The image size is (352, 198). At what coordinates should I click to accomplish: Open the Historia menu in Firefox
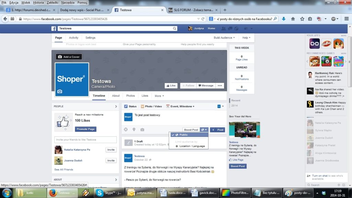[38, 2]
